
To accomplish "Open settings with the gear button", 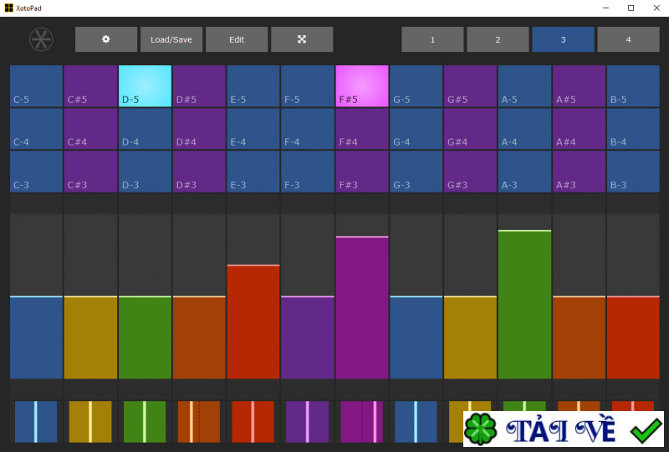I will pyautogui.click(x=106, y=39).
